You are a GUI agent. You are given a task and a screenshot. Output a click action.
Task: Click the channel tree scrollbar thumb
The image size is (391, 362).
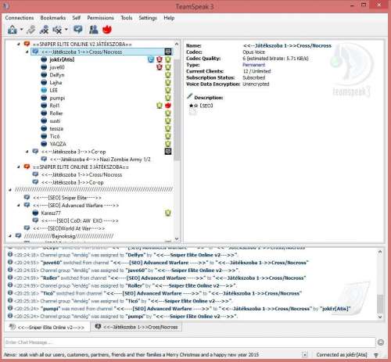[177, 109]
